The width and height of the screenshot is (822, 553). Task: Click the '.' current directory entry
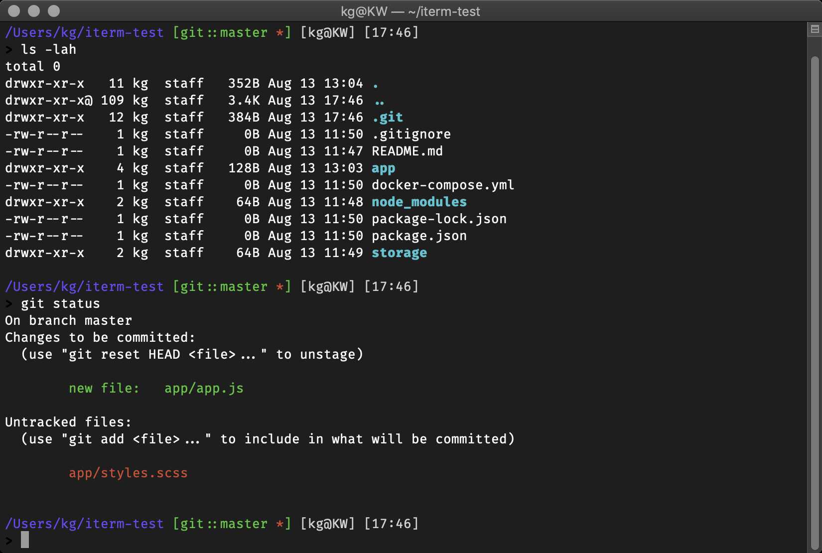coord(376,86)
